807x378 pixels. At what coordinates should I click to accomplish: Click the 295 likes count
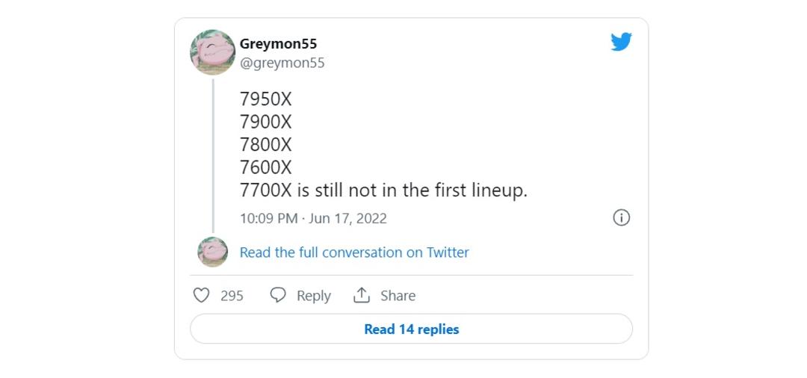(232, 296)
